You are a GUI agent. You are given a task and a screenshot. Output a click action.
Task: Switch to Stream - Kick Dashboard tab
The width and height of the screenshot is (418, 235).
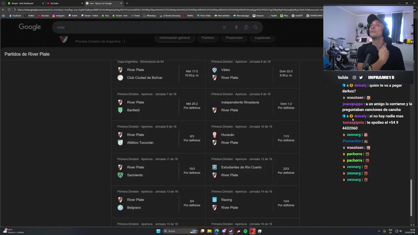pyautogui.click(x=25, y=3)
